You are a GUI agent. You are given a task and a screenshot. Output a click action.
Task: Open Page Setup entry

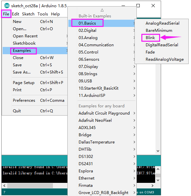[35, 83]
